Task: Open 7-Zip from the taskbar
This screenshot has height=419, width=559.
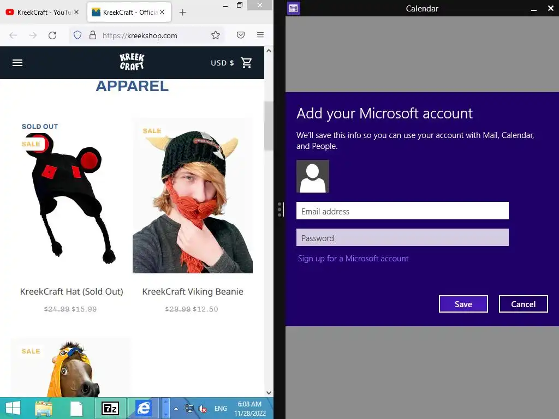Action: tap(110, 408)
